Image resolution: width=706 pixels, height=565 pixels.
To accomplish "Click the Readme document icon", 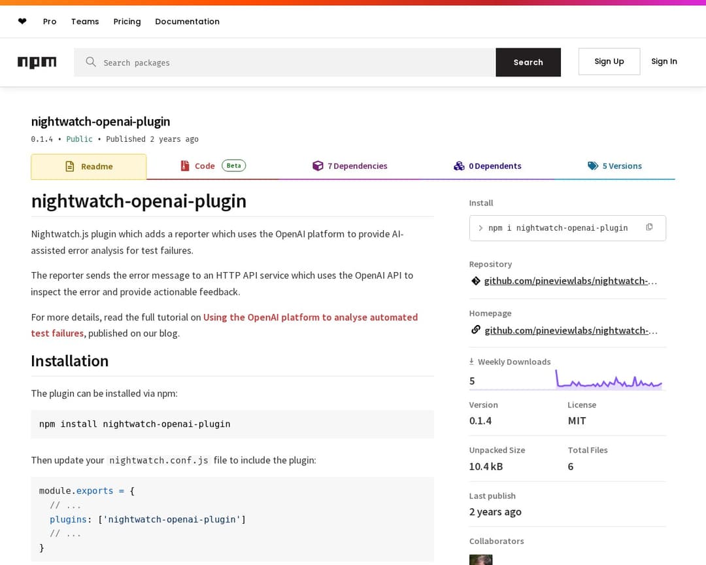I will [x=70, y=166].
